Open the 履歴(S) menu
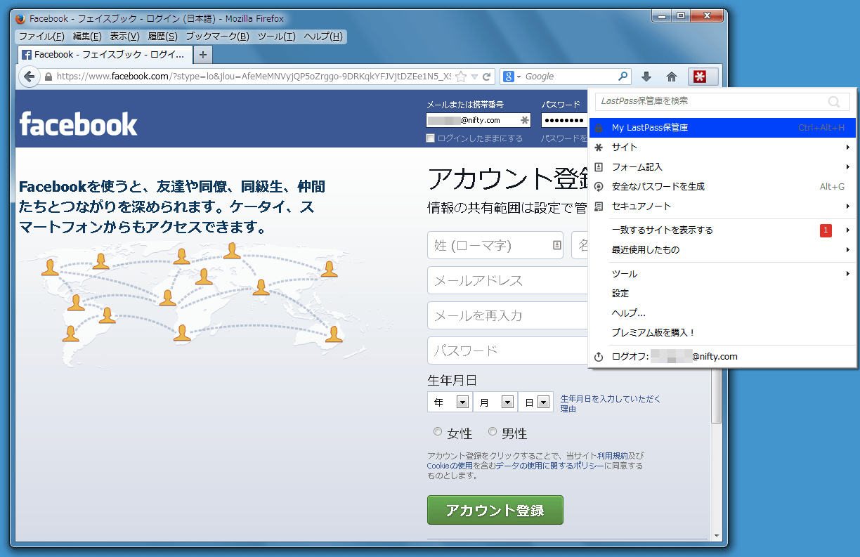860x557 pixels. point(162,37)
